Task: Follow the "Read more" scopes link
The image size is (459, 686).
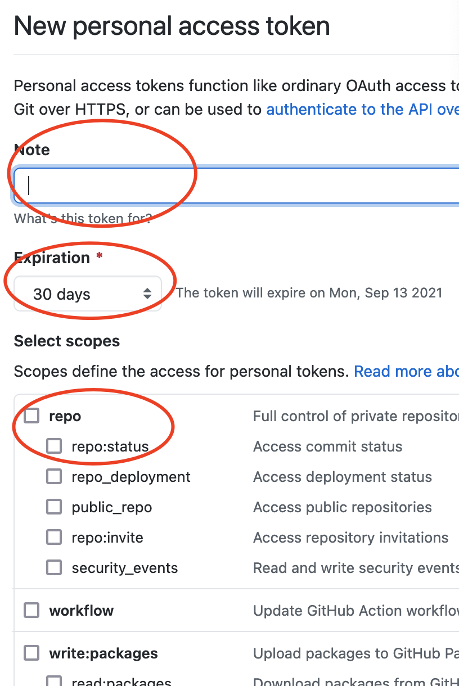Action: click(406, 371)
